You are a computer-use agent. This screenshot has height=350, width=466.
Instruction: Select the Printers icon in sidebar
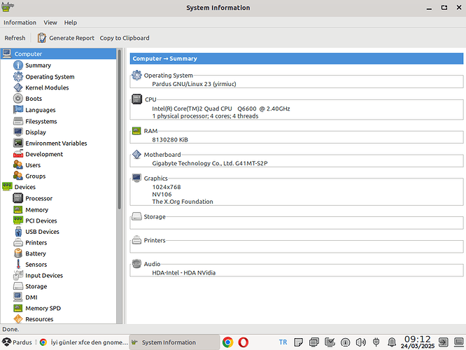(18, 243)
